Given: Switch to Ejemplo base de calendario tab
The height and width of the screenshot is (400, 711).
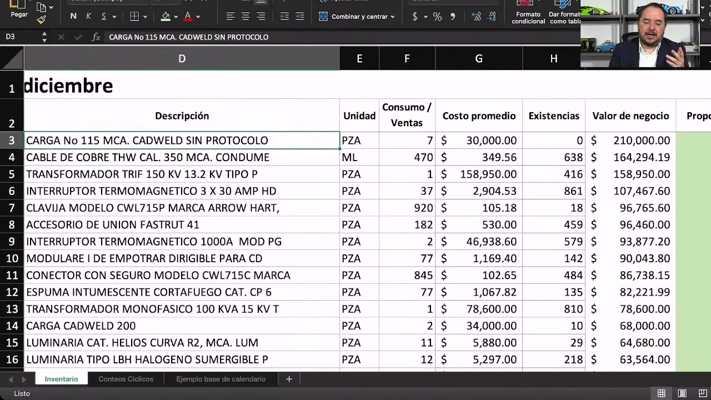Looking at the screenshot, I should [x=221, y=379].
